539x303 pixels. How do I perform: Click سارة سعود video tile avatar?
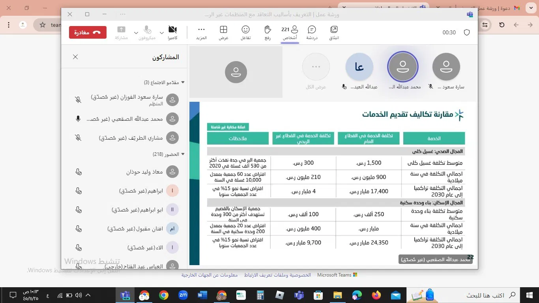[x=446, y=67]
